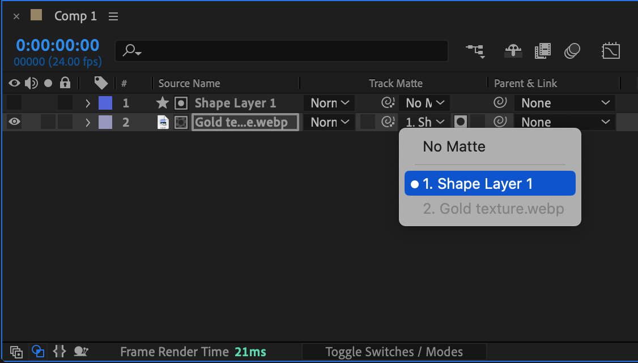
Task: Click the Transfer Controls pane icon
Action: coord(38,352)
